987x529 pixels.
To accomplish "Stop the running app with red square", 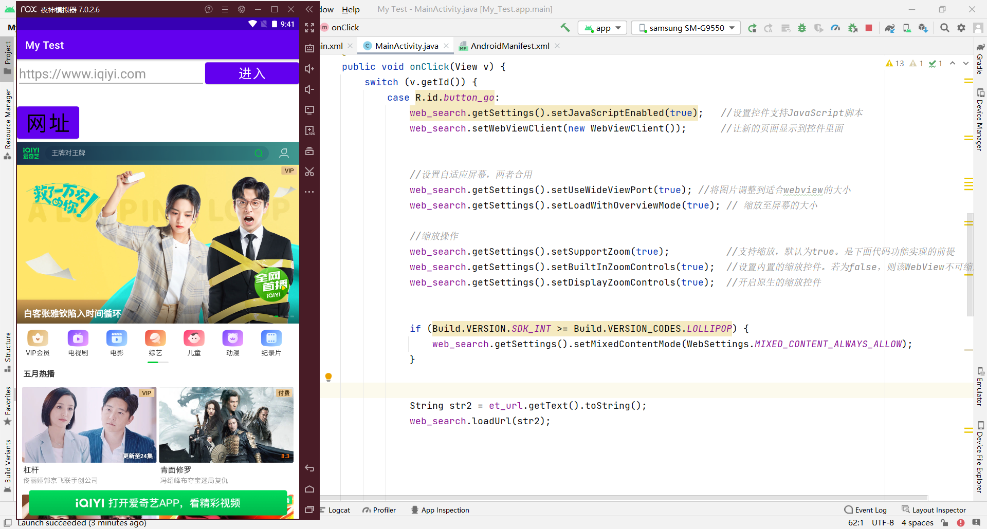I will 869,28.
